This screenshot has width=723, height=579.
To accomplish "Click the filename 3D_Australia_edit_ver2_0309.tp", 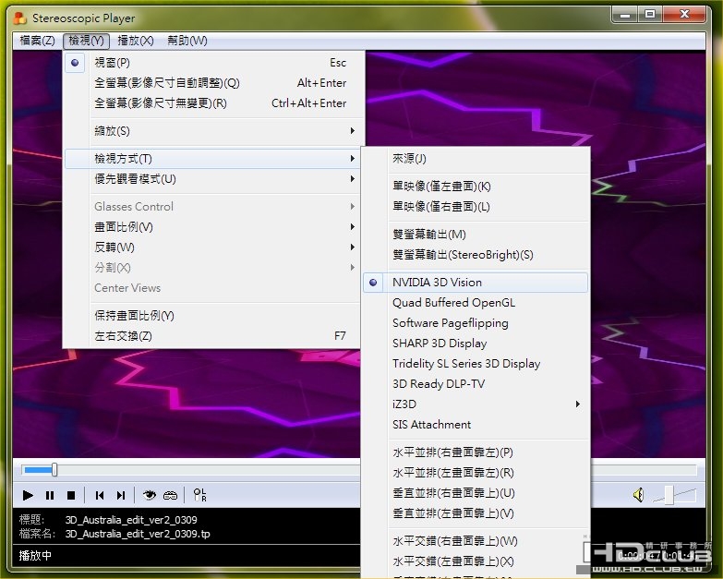I will pos(138,534).
